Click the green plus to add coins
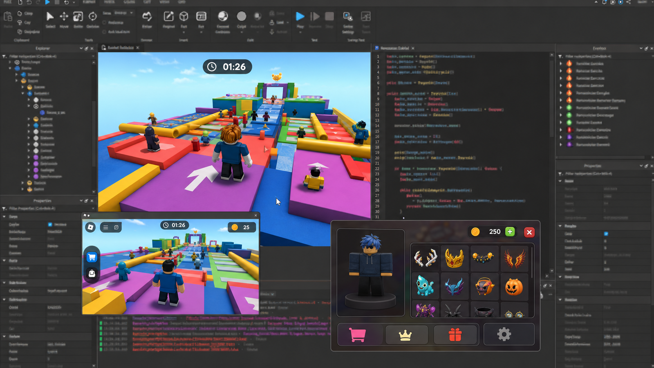 510,232
